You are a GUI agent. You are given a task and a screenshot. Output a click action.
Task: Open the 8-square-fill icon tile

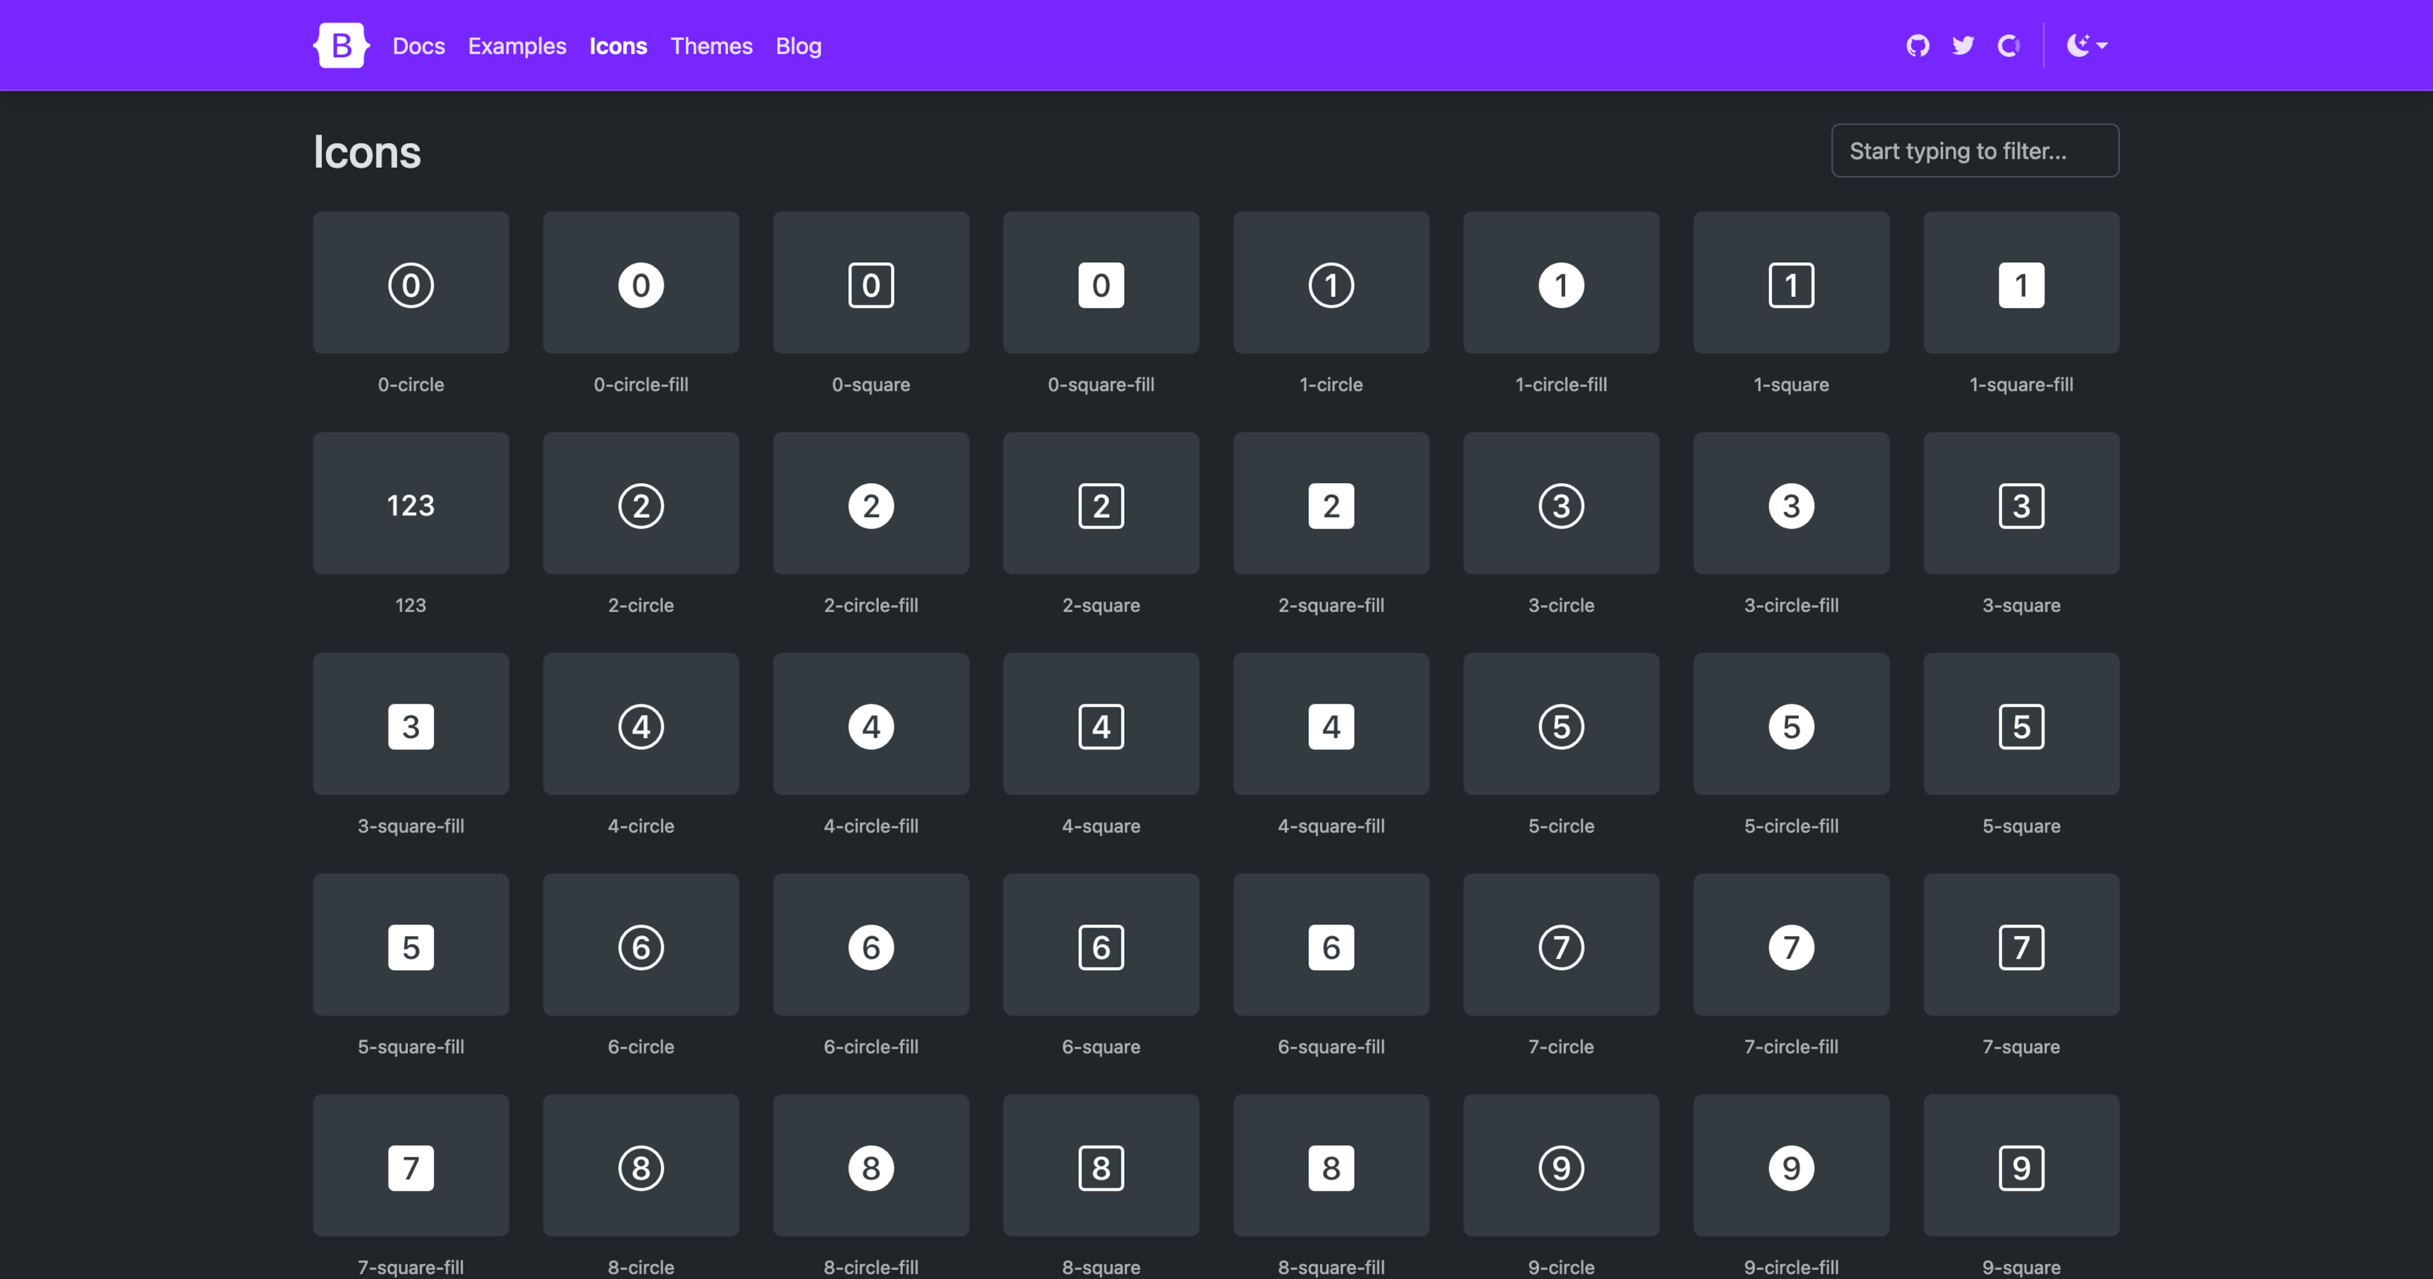[x=1332, y=1166]
